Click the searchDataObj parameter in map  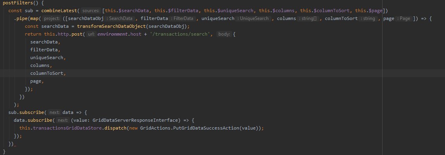[x=85, y=19]
